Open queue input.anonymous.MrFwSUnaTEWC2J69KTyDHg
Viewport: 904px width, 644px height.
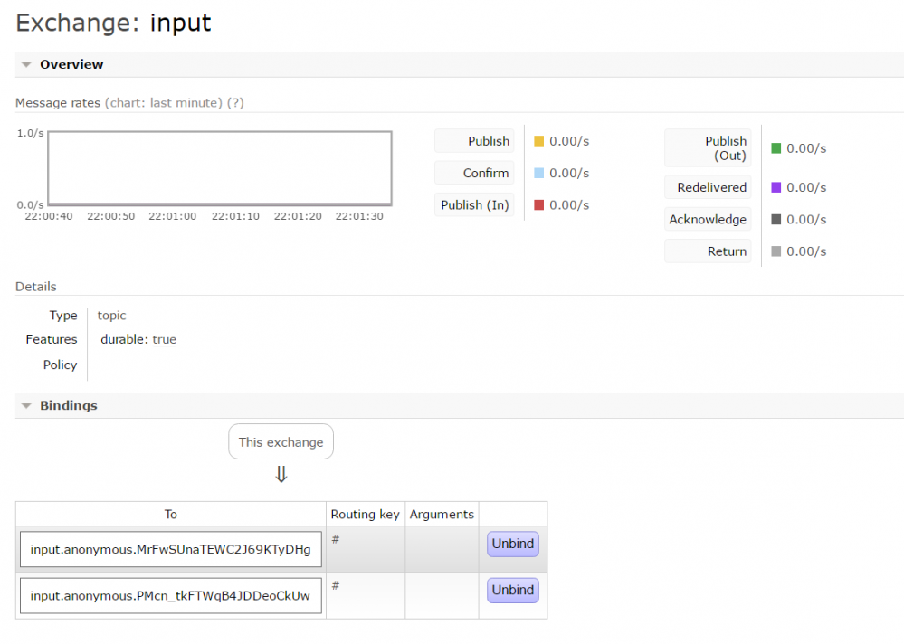170,549
